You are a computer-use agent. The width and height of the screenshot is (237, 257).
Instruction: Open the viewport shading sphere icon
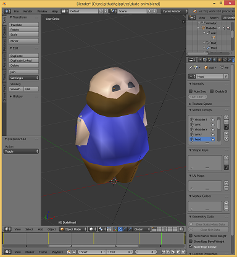pyautogui.click(x=93, y=229)
